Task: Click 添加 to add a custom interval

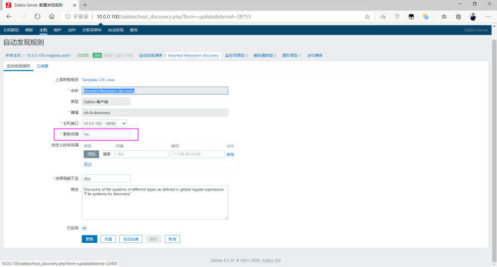Action: point(88,164)
